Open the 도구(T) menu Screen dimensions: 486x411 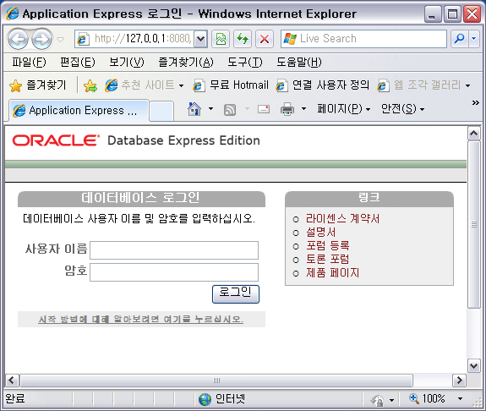[x=244, y=63]
